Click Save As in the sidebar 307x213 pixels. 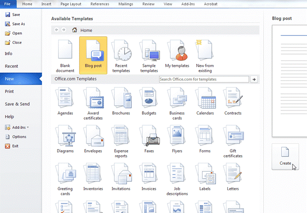pyautogui.click(x=15, y=24)
